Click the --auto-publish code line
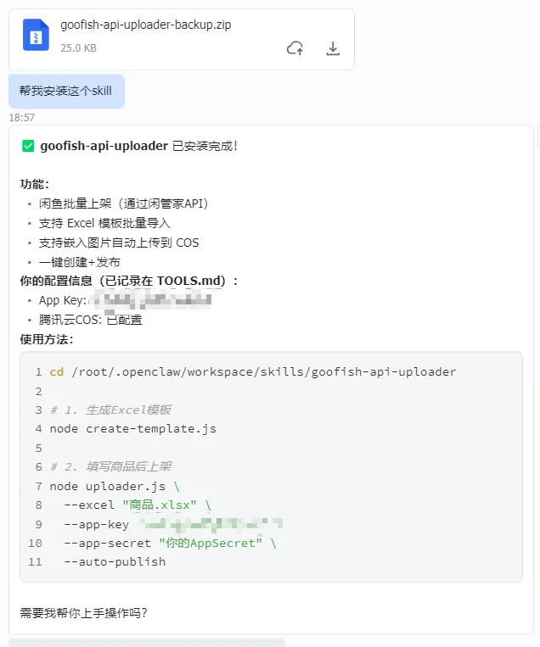Viewport: 540px width, 647px height. point(115,561)
